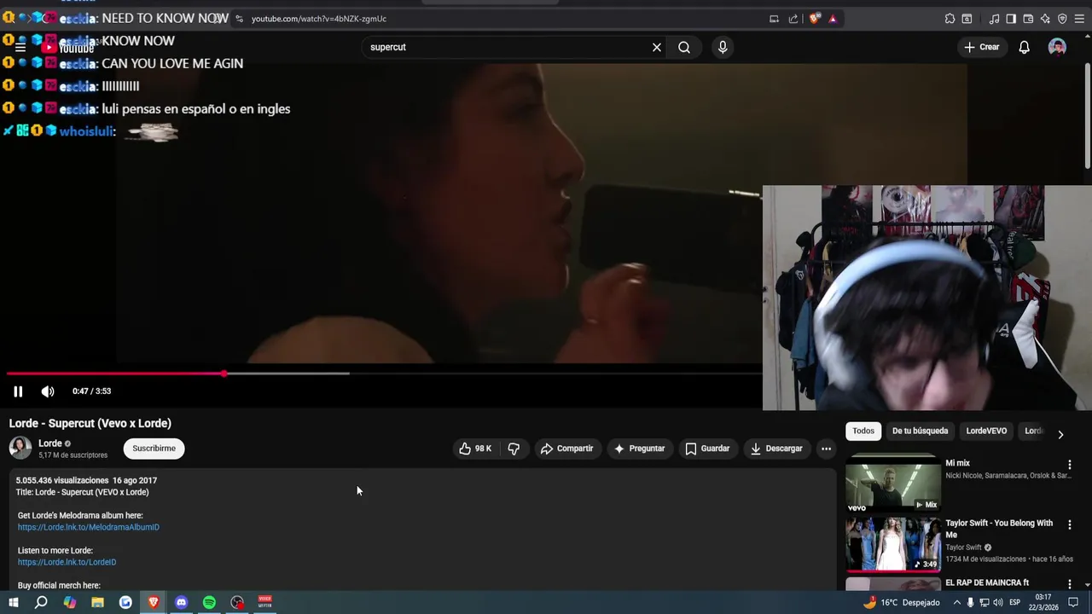
Task: Open the account avatar menu
Action: tap(1057, 47)
